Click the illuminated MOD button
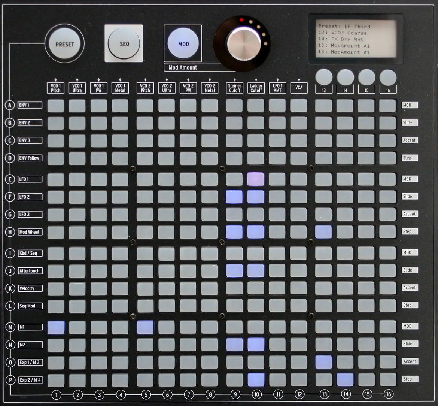 pos(183,43)
